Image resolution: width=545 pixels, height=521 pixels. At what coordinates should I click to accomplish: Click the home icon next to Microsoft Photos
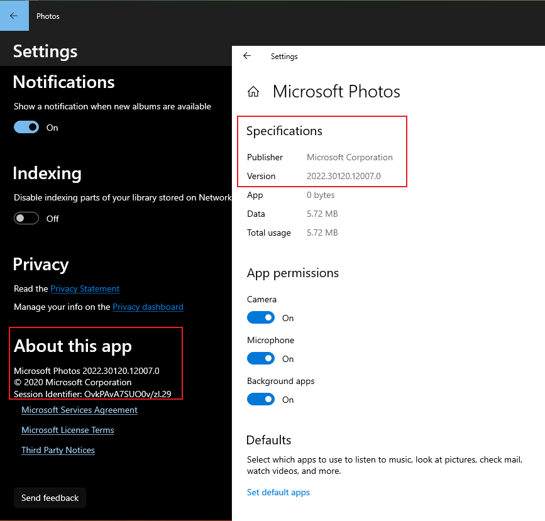(x=253, y=90)
